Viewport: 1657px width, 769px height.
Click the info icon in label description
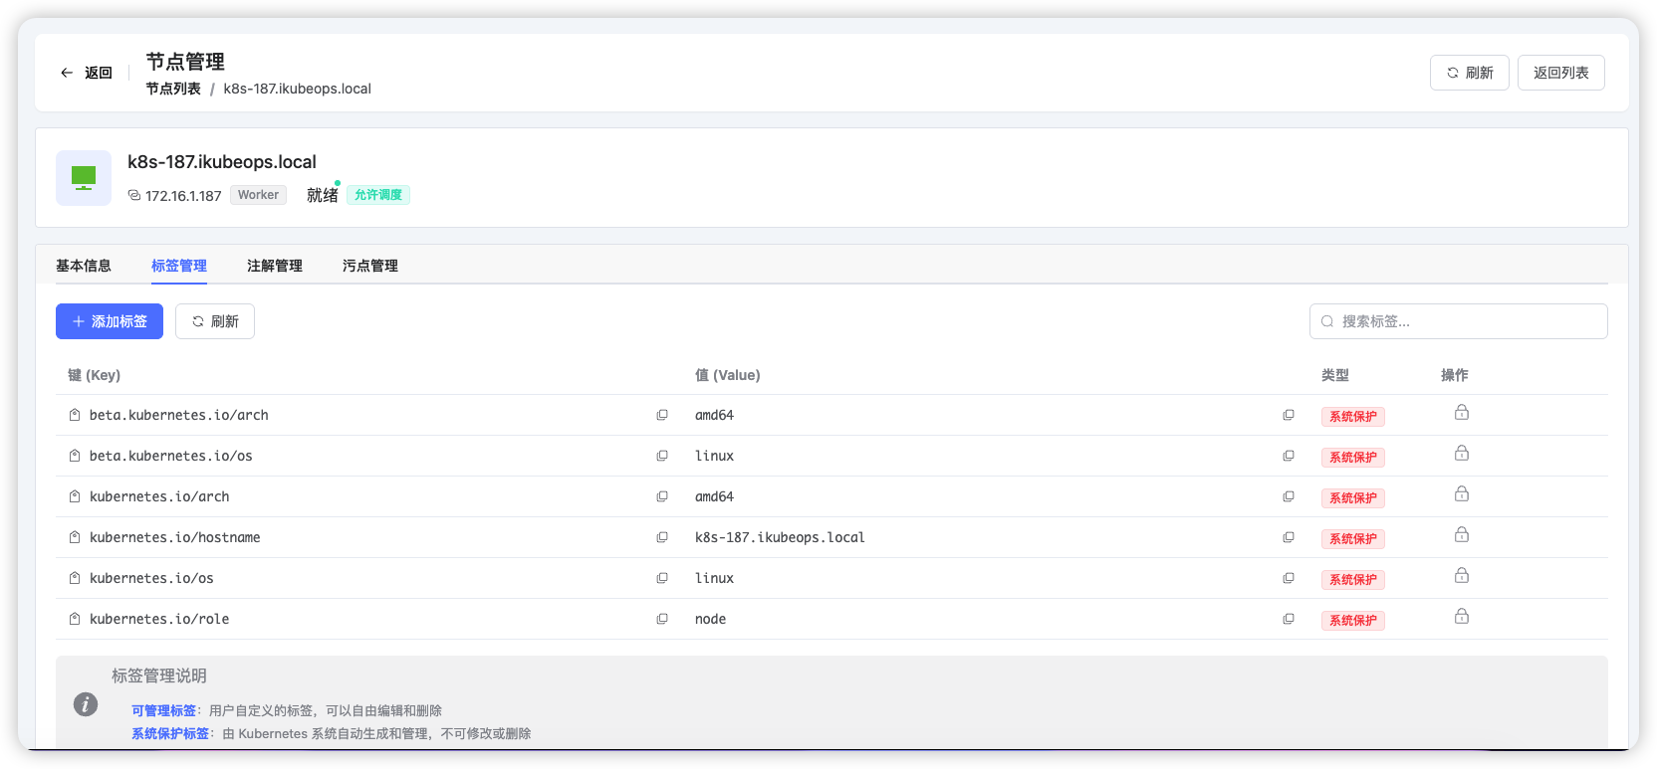86,704
